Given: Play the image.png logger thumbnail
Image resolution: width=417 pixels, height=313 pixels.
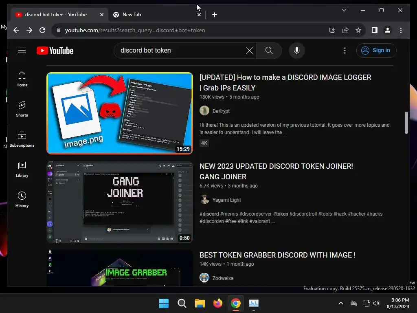Looking at the screenshot, I should tap(120, 113).
